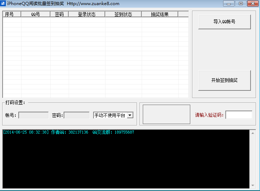Focus the 帐号 input field
The width and height of the screenshot is (260, 191).
34,115
